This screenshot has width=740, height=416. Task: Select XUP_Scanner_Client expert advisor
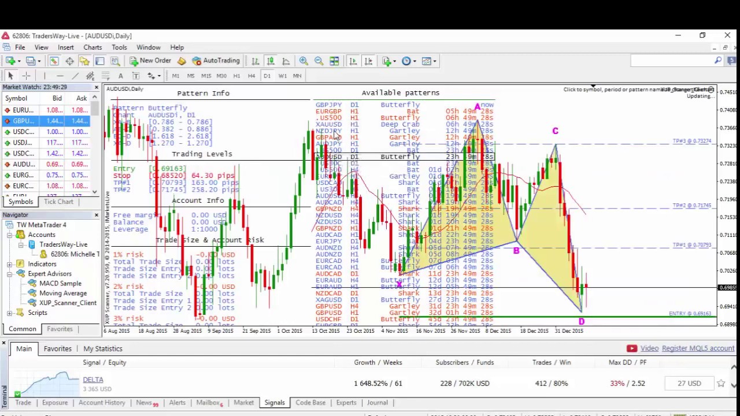[68, 303]
